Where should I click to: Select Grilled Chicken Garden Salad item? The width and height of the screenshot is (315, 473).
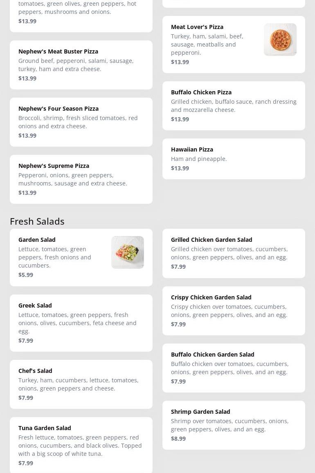click(234, 253)
